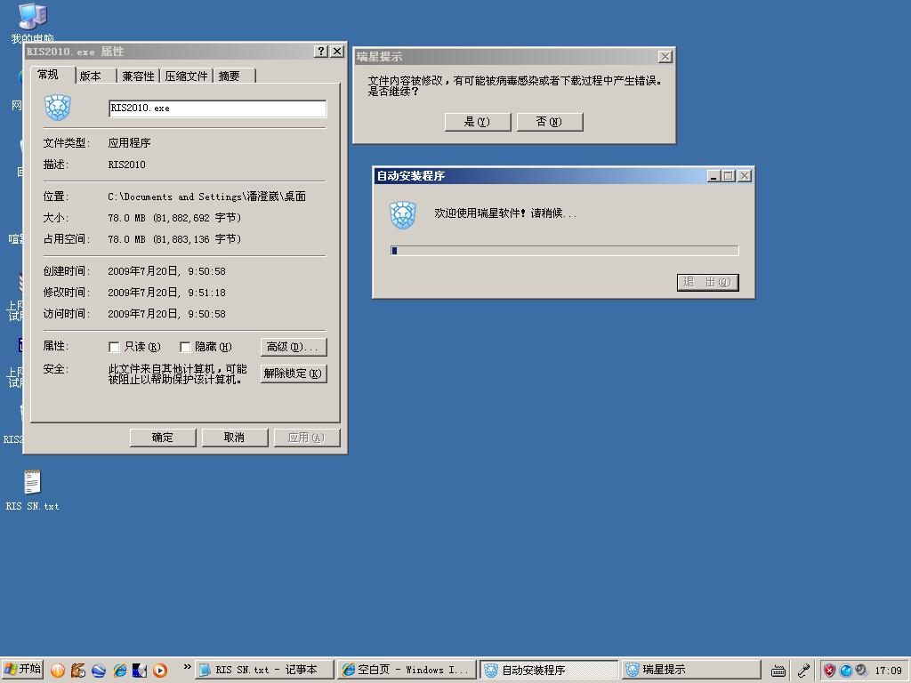This screenshot has width=911, height=683.
Task: Open the 压缩文件 tab
Action: (186, 76)
